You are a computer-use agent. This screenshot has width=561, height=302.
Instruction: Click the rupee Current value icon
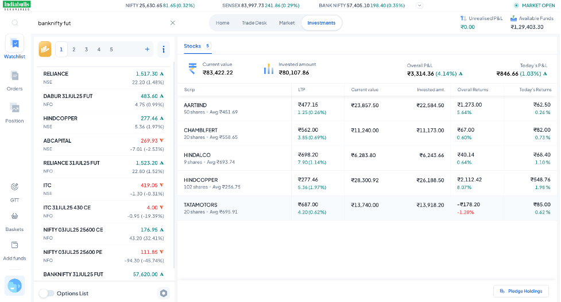tap(192, 68)
